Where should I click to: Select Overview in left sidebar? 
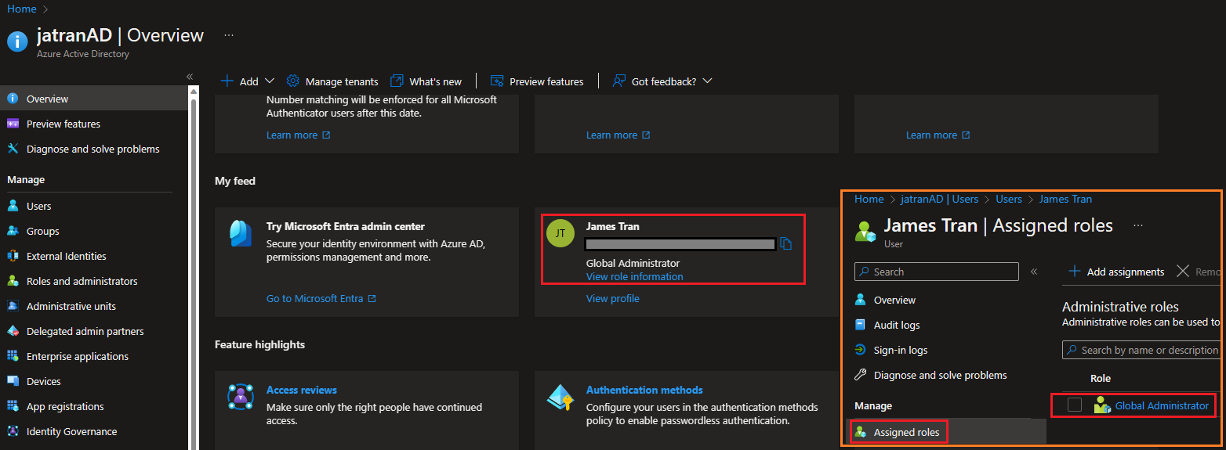point(93,99)
